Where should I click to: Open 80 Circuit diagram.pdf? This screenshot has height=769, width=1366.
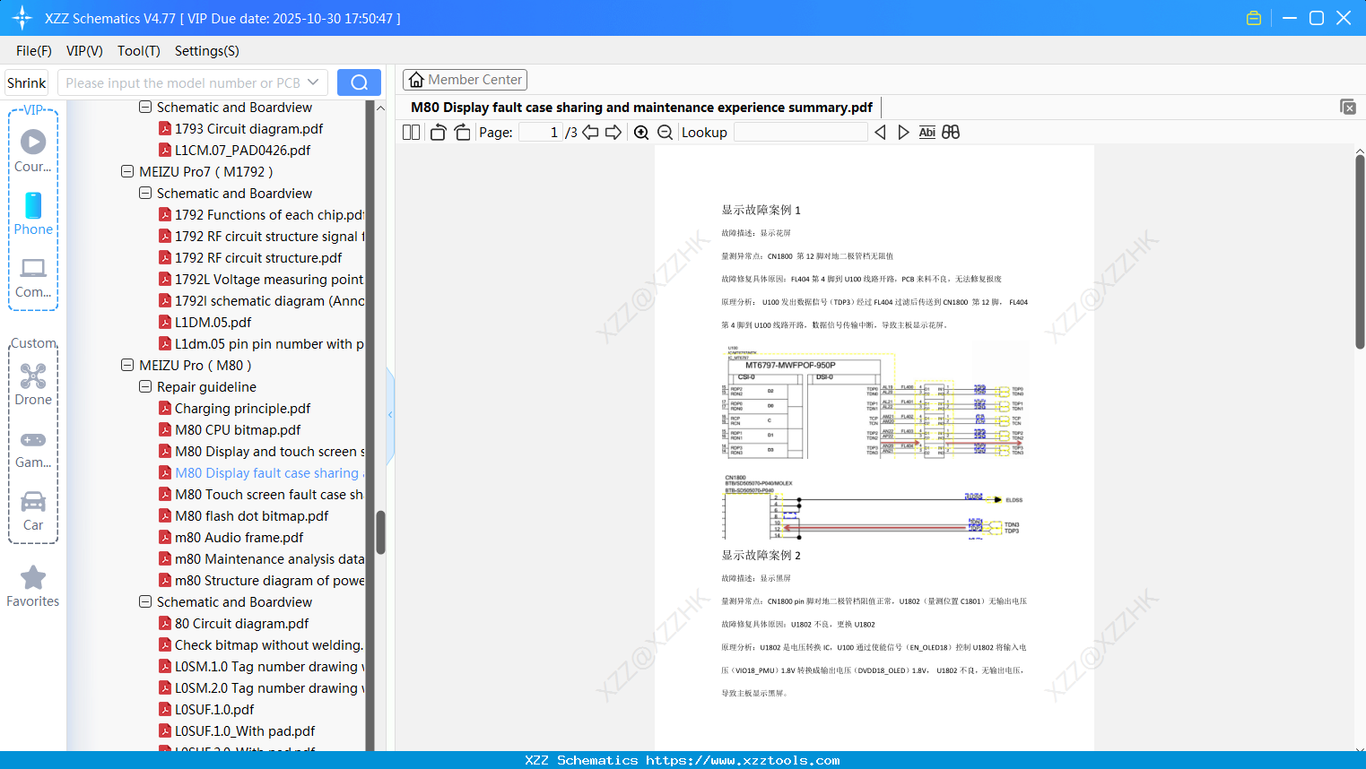coord(241,624)
